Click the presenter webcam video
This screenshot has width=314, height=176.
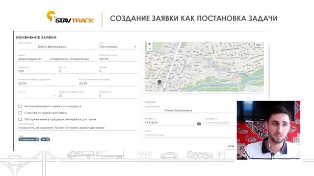pos(268,130)
